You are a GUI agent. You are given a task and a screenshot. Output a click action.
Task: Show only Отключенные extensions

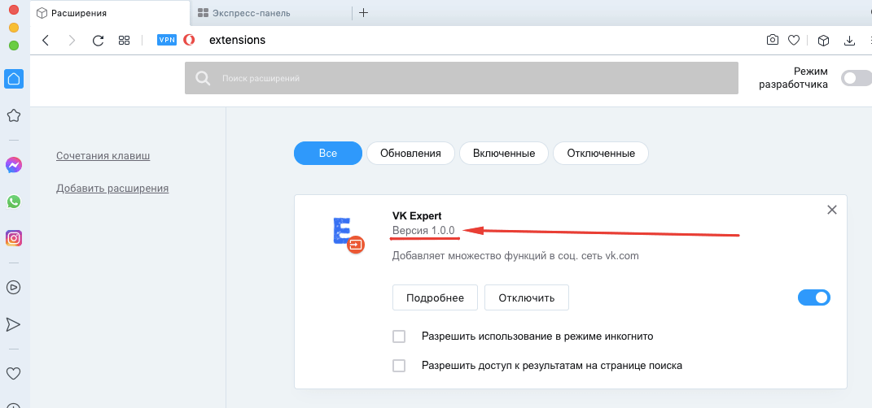[600, 153]
